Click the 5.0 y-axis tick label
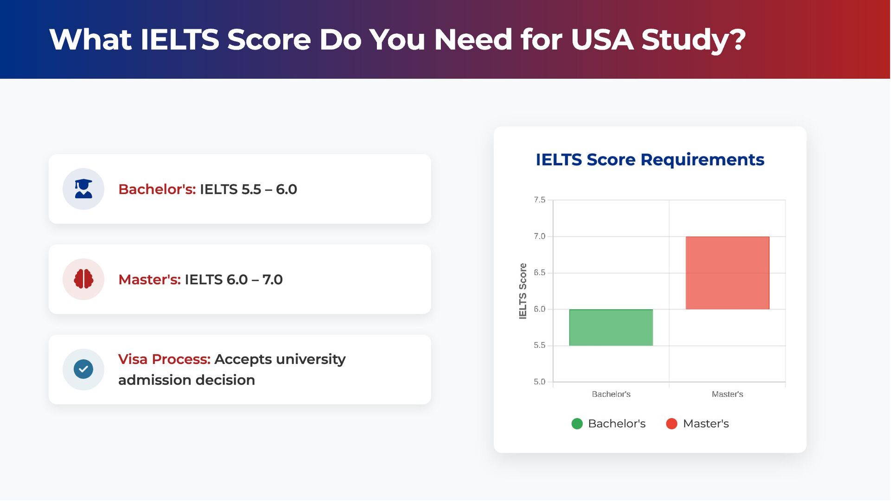The height and width of the screenshot is (501, 891). (539, 382)
